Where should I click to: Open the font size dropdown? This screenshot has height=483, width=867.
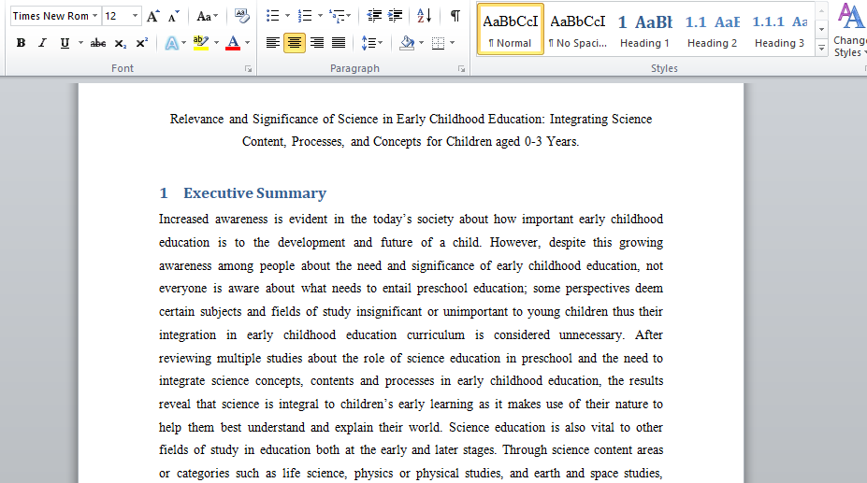click(x=135, y=16)
